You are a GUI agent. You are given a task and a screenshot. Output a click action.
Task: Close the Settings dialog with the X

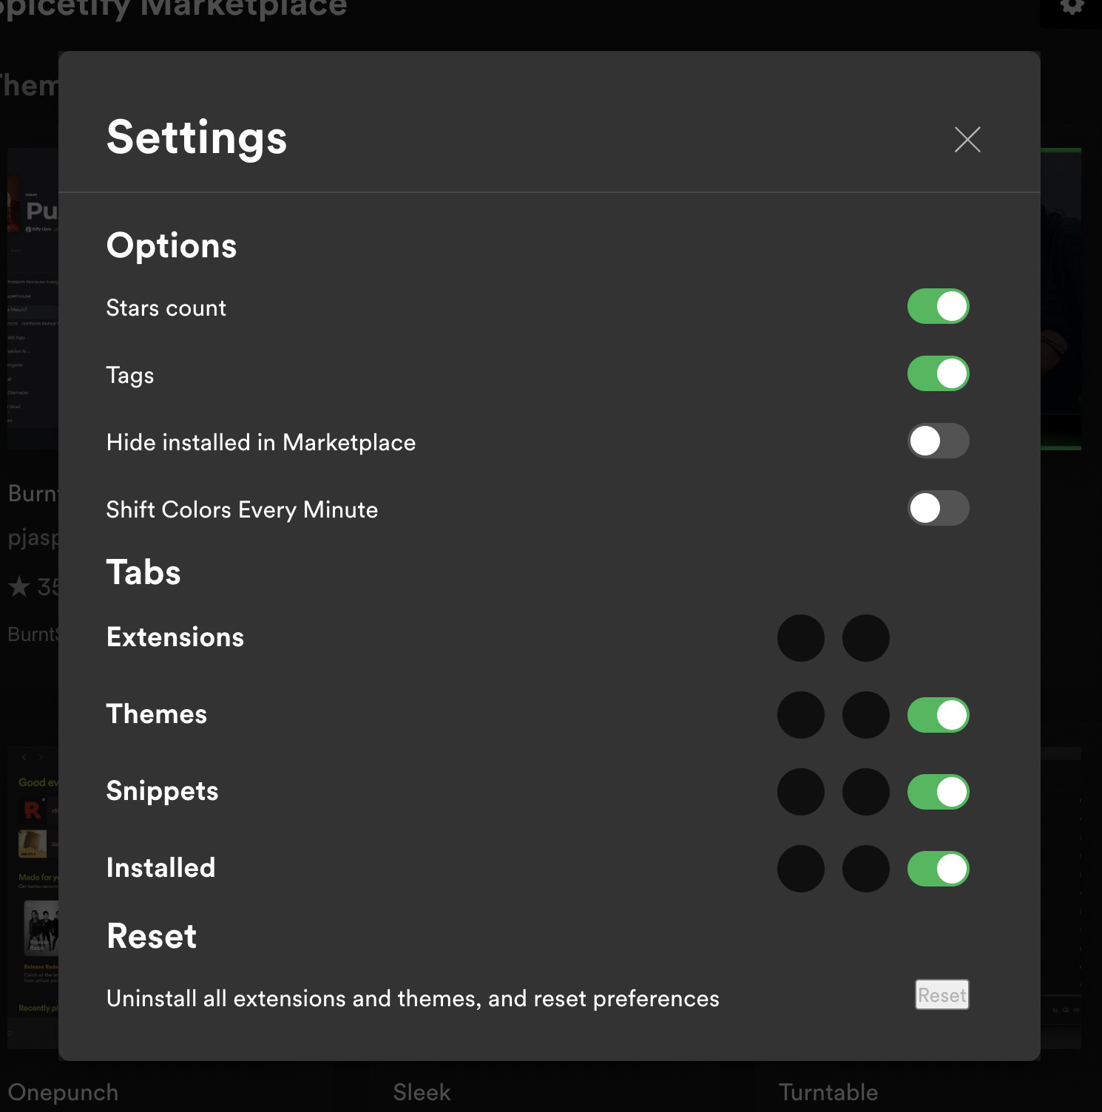click(x=967, y=139)
